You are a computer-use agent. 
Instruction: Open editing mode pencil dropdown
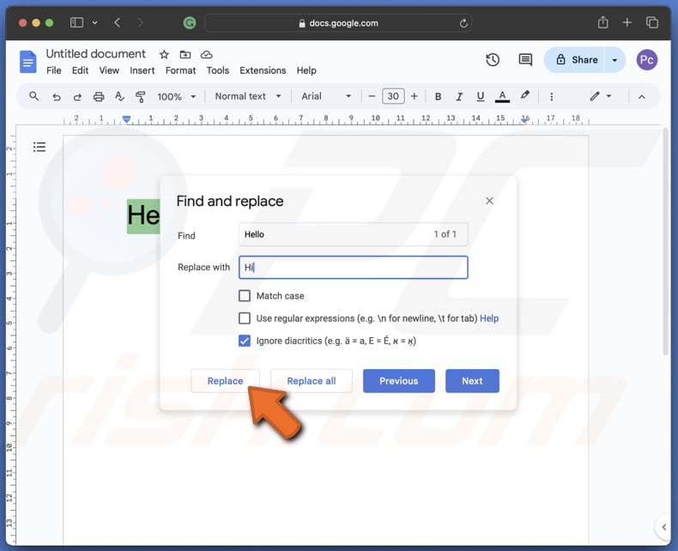click(601, 96)
